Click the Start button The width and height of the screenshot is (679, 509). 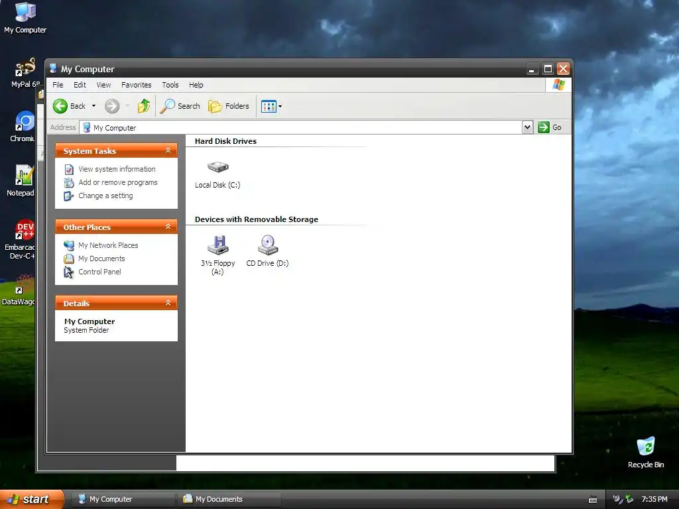pyautogui.click(x=32, y=499)
